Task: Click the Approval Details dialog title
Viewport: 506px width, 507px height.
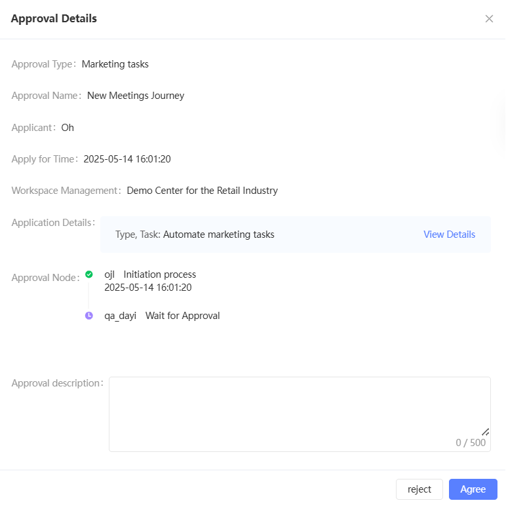Action: coord(54,19)
